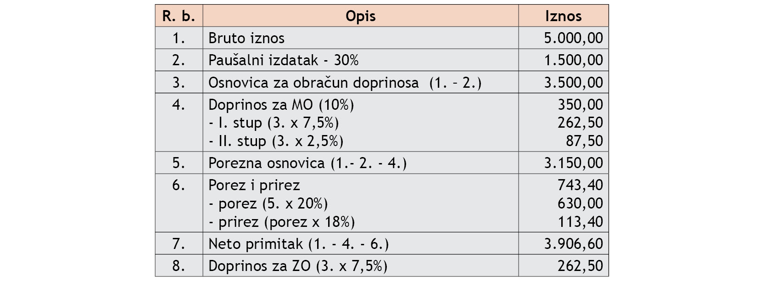Viewport: 765px width, 282px height.
Task: Click the 'R. b.' column header
Action: [179, 16]
